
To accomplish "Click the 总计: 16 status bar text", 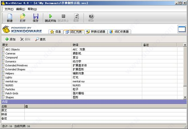I will [7, 126].
